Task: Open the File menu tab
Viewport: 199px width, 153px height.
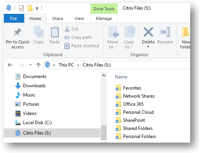Action: pos(14,18)
